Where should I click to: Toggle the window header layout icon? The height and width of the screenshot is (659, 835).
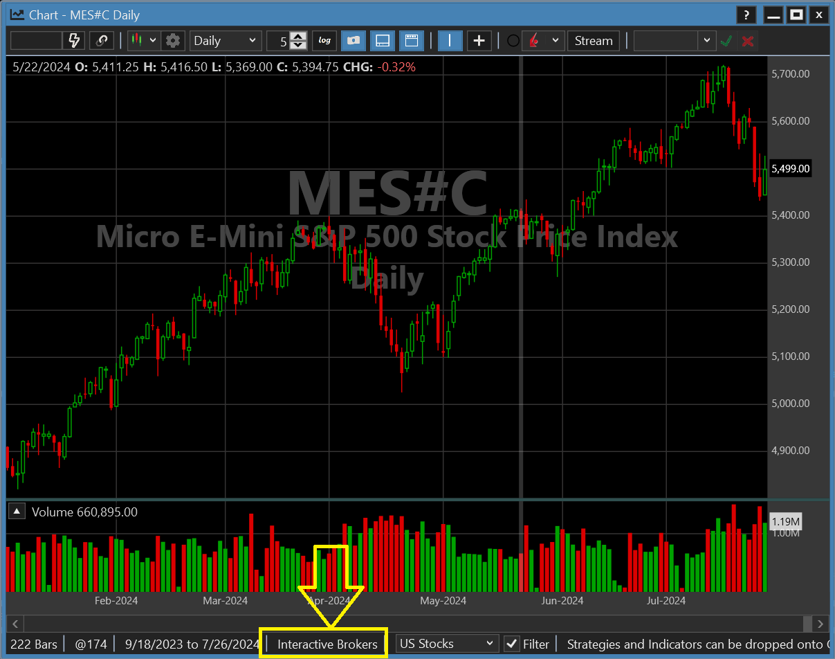tap(412, 41)
